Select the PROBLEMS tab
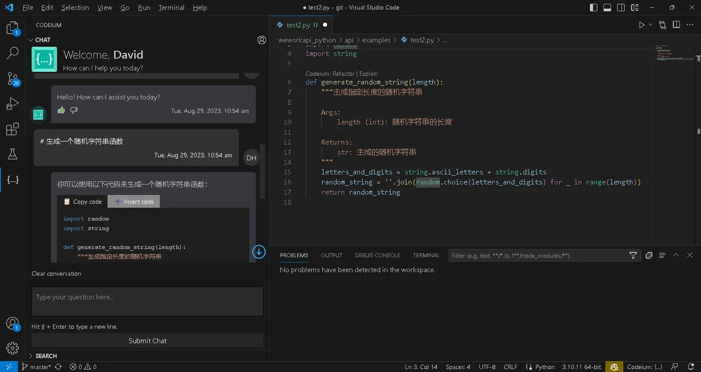The width and height of the screenshot is (701, 372). 294,255
